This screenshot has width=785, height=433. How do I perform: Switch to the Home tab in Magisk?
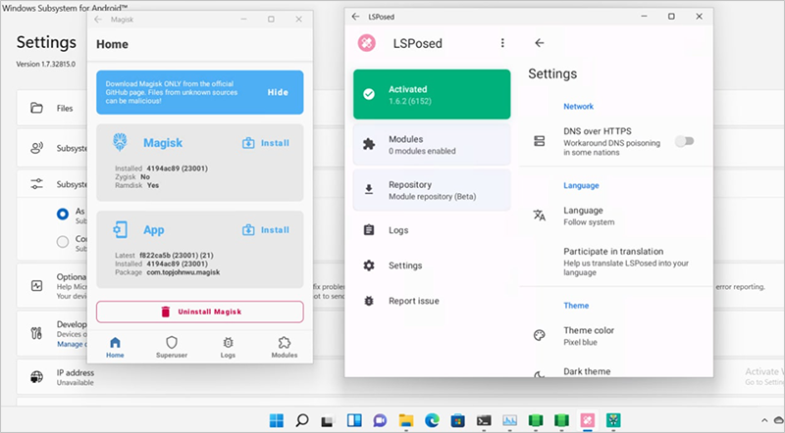[x=115, y=347]
